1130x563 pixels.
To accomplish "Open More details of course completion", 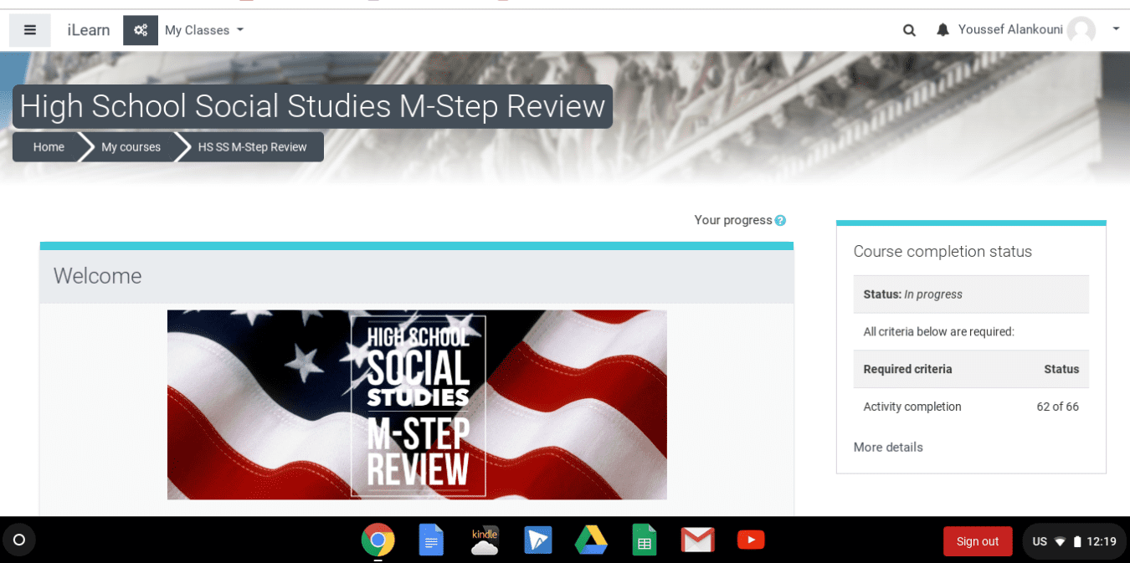I will pyautogui.click(x=888, y=448).
